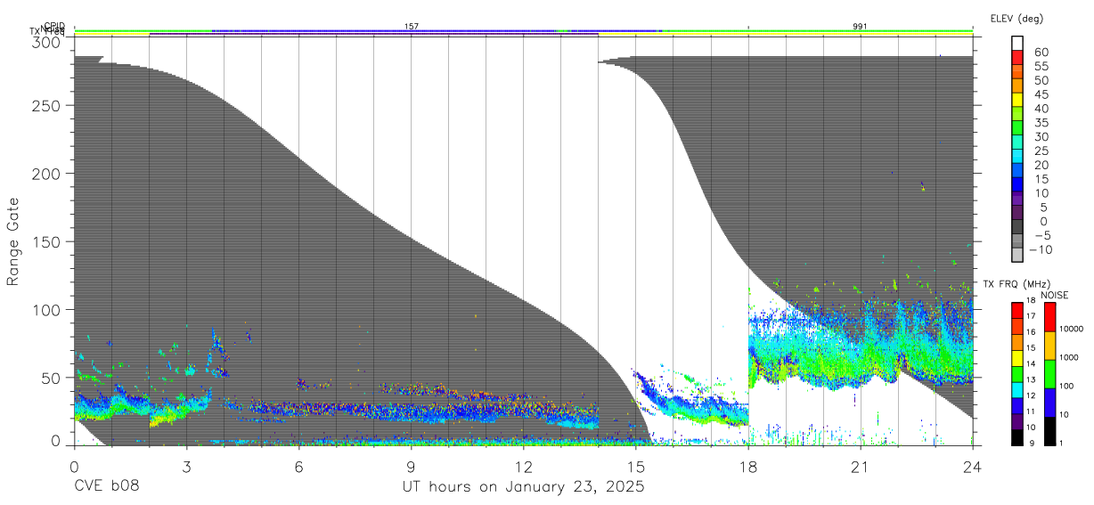Click the '3' UT hour tick label
This screenshot has width=1094, height=505.
tap(186, 467)
